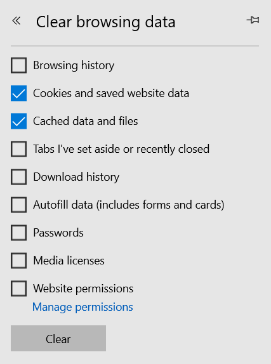This screenshot has height=364, width=271.
Task: Click the Clear browsing data heading
Action: pos(106,22)
